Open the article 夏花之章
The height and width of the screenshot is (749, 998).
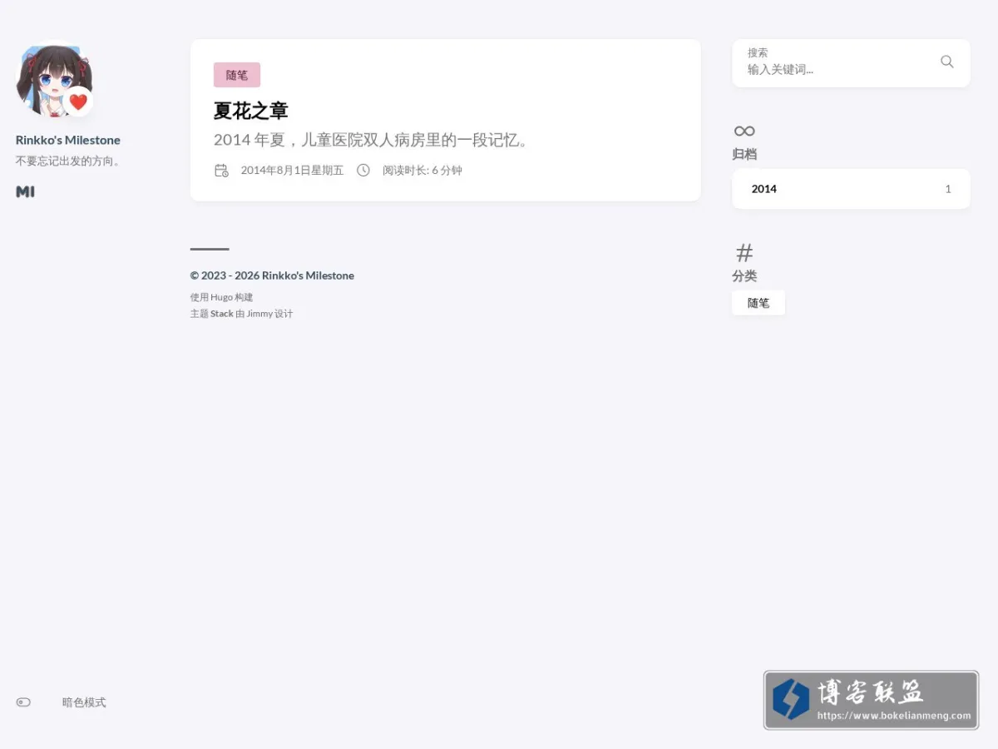coord(250,111)
